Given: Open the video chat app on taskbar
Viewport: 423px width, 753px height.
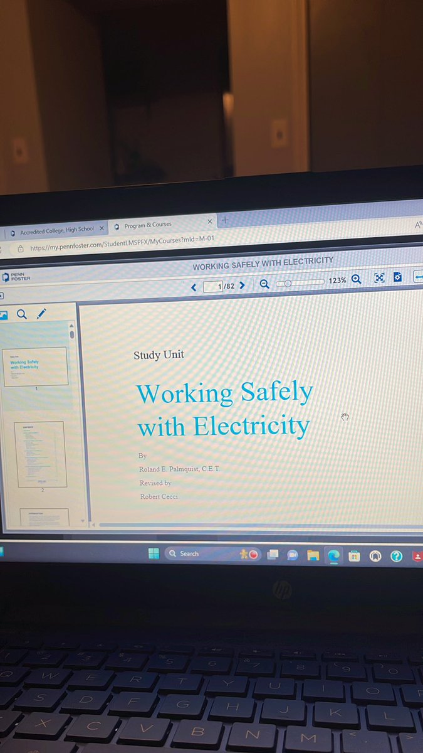Looking at the screenshot, I should pos(292,555).
